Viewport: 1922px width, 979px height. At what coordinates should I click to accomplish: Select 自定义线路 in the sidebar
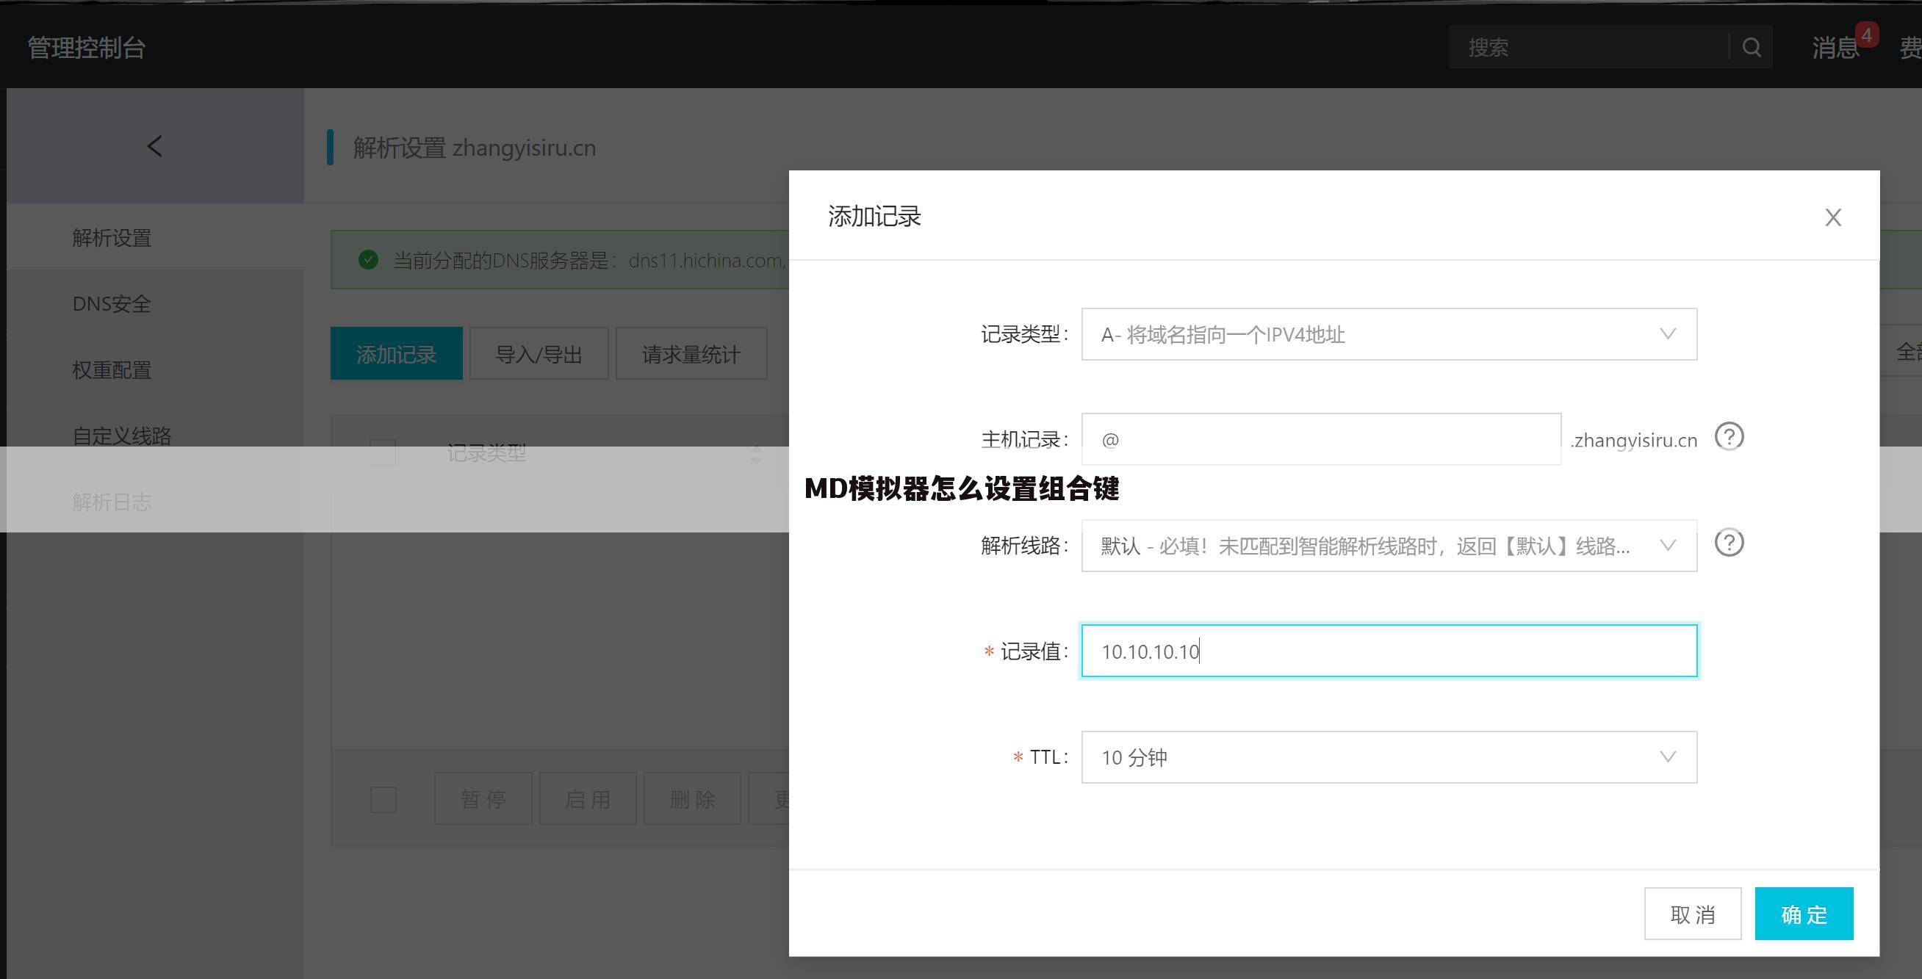[x=123, y=436]
